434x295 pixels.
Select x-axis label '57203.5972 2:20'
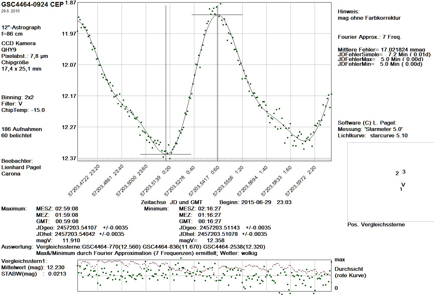(x=301, y=180)
